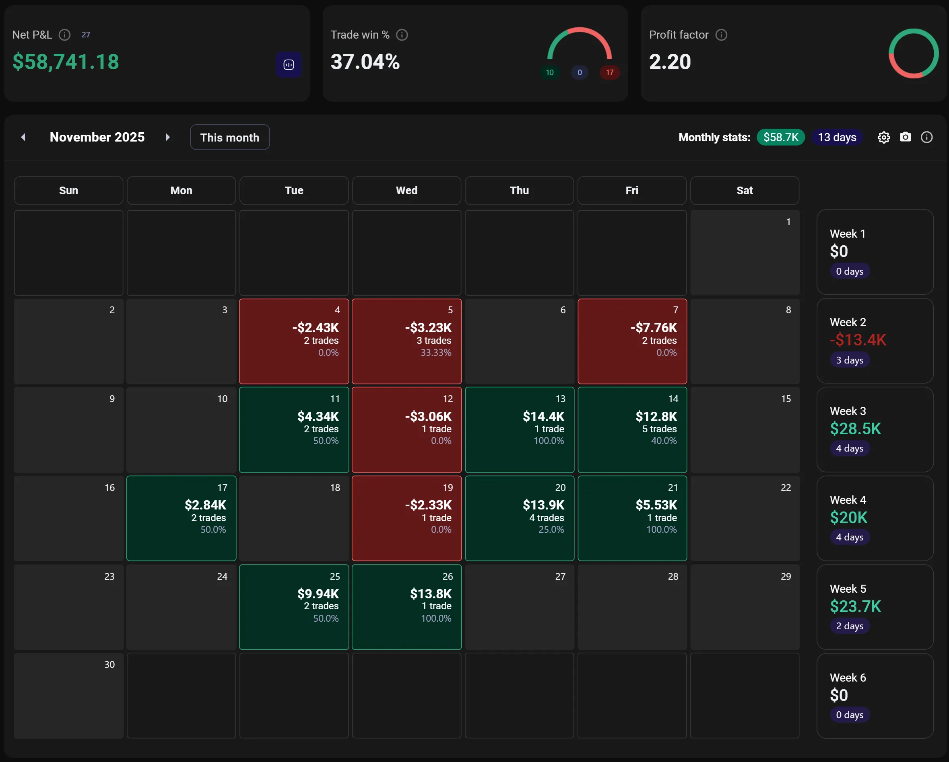Open November 7 day with -$7.76K loss
The image size is (949, 762).
[632, 341]
